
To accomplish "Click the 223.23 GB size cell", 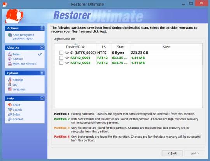I will click(140, 53).
